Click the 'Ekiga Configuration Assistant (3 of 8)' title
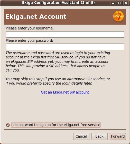Image resolution: width=130 pixels, height=144 pixels. click(x=59, y=3)
